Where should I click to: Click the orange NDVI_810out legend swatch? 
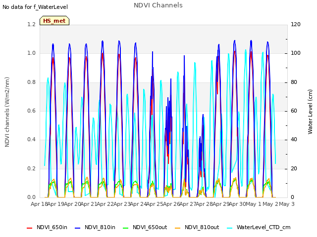(x=178, y=228)
